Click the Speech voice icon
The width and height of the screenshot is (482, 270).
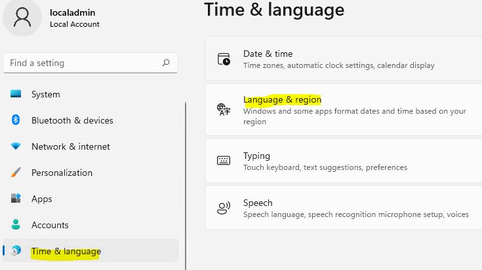tap(224, 208)
